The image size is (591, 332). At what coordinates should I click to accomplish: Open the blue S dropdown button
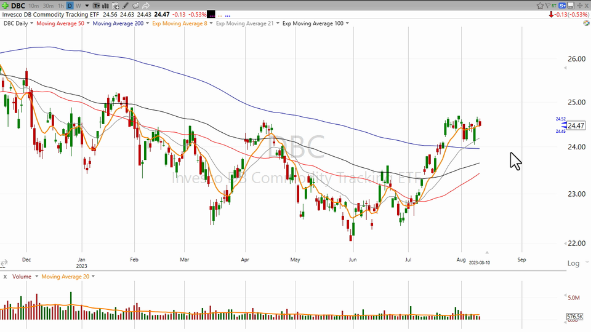pyautogui.click(x=562, y=6)
